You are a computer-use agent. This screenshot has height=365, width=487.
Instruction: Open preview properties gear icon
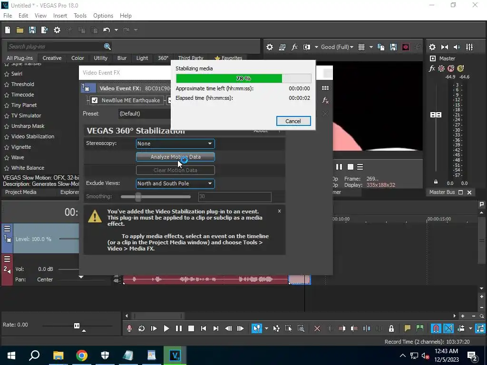pos(270,47)
